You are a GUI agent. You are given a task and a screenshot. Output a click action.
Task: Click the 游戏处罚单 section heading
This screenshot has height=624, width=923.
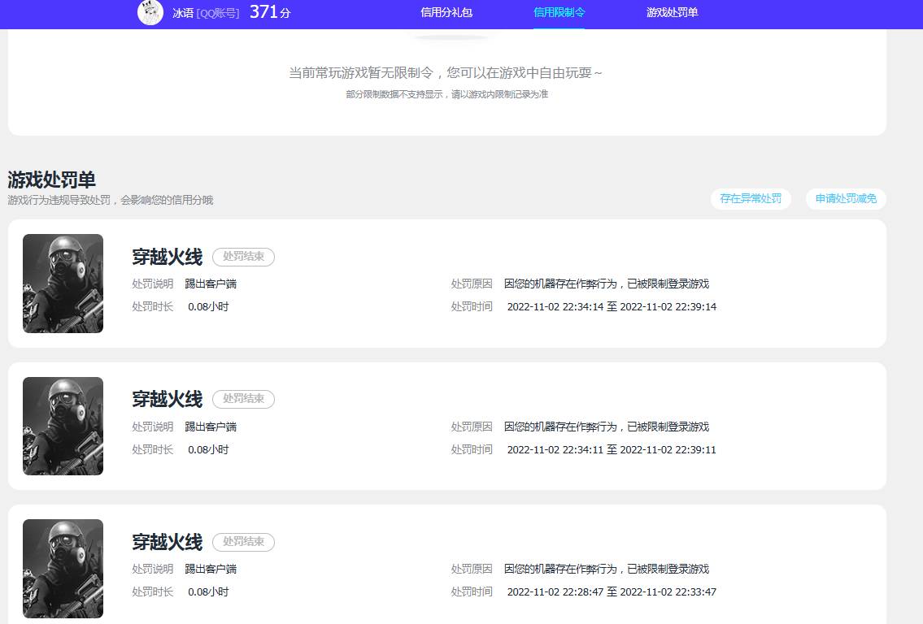(52, 180)
